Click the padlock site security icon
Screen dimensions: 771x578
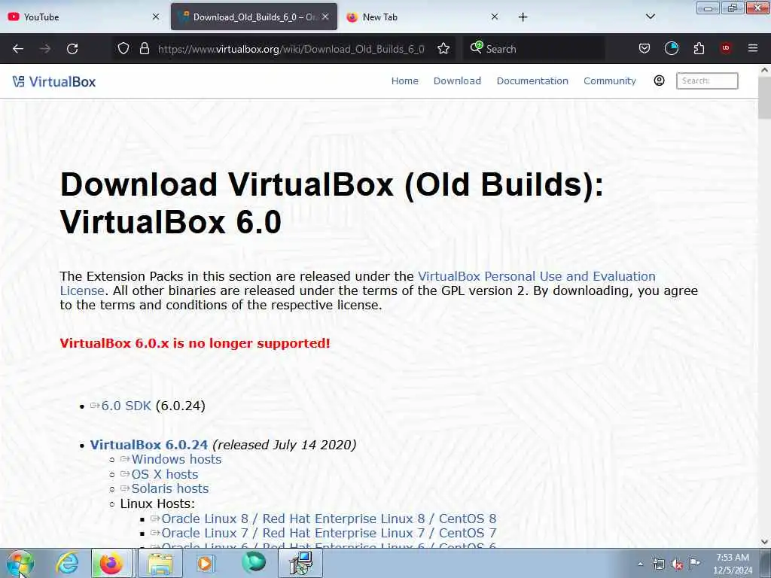coord(144,48)
